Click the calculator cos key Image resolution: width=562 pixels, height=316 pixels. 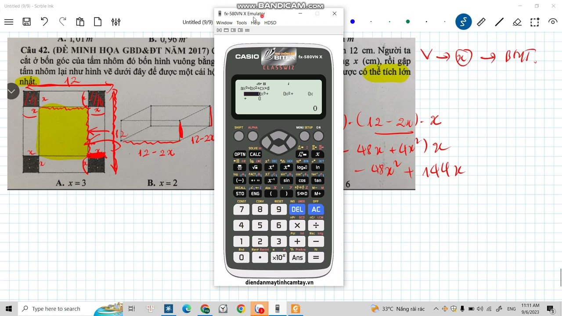click(x=302, y=181)
